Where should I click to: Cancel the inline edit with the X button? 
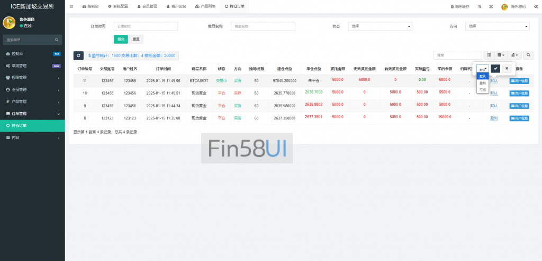(x=507, y=69)
